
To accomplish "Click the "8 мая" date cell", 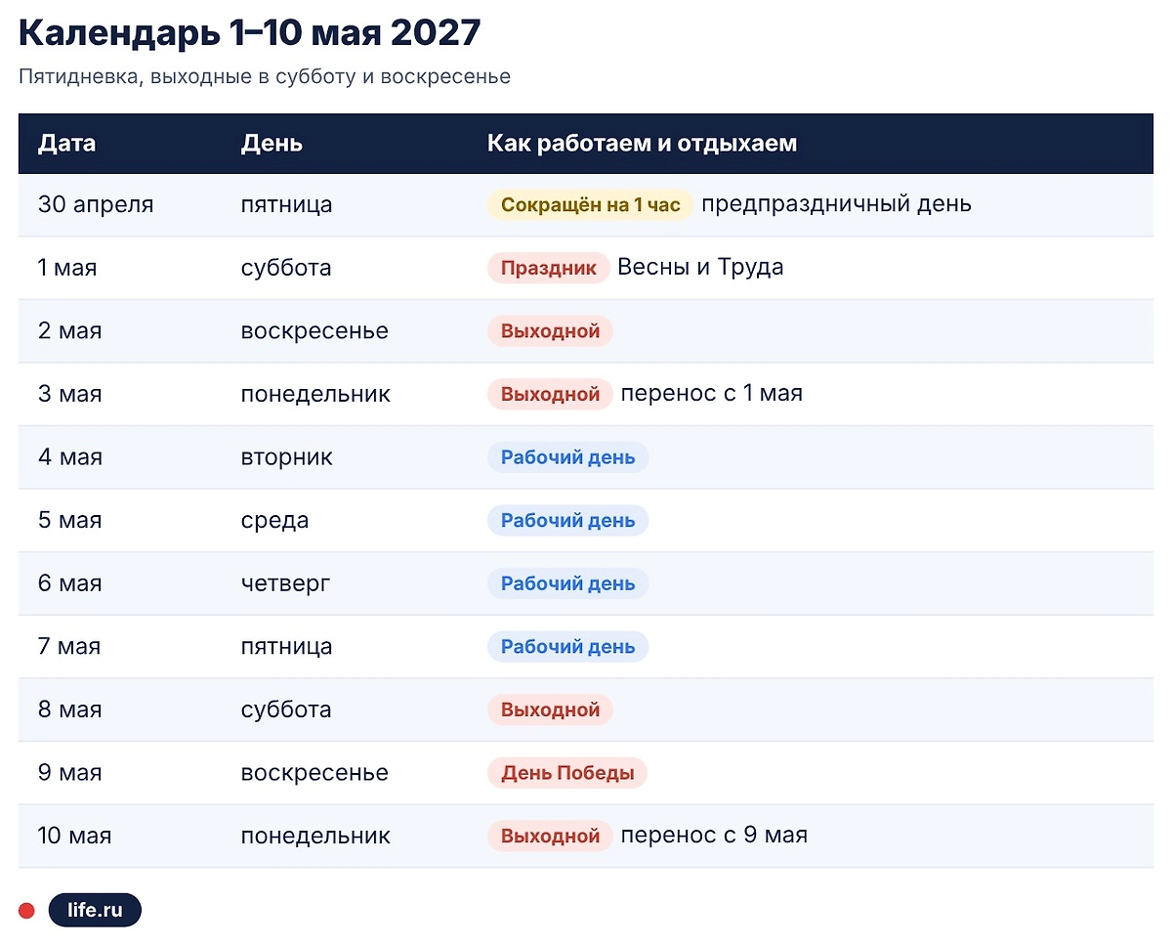I will click(x=69, y=709).
